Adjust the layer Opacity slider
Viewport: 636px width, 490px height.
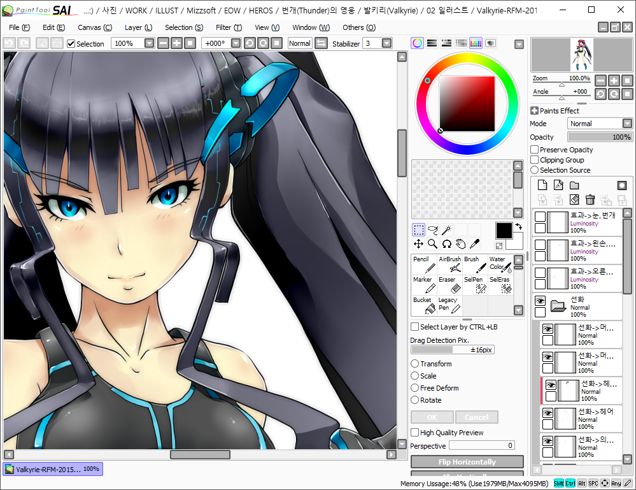[600, 137]
